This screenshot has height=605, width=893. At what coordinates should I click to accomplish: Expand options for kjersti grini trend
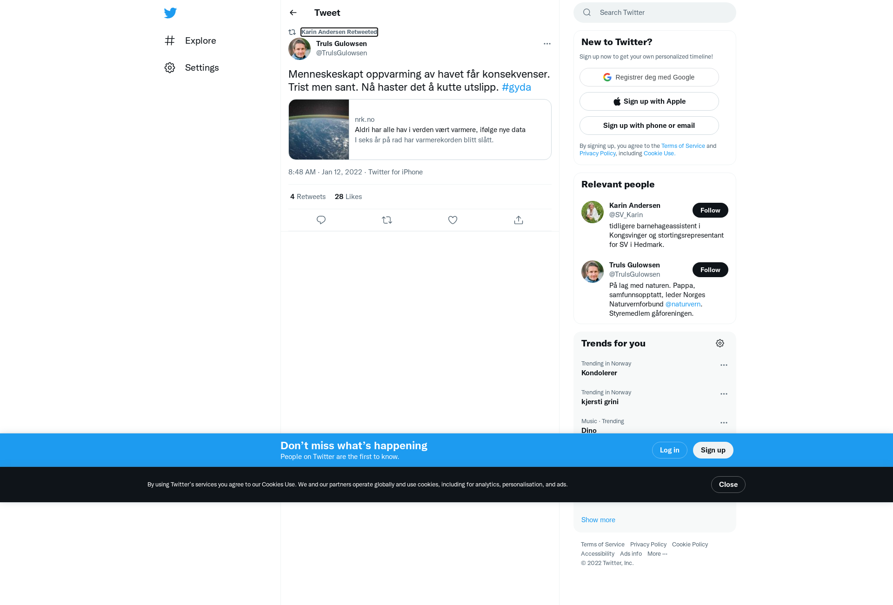(724, 394)
